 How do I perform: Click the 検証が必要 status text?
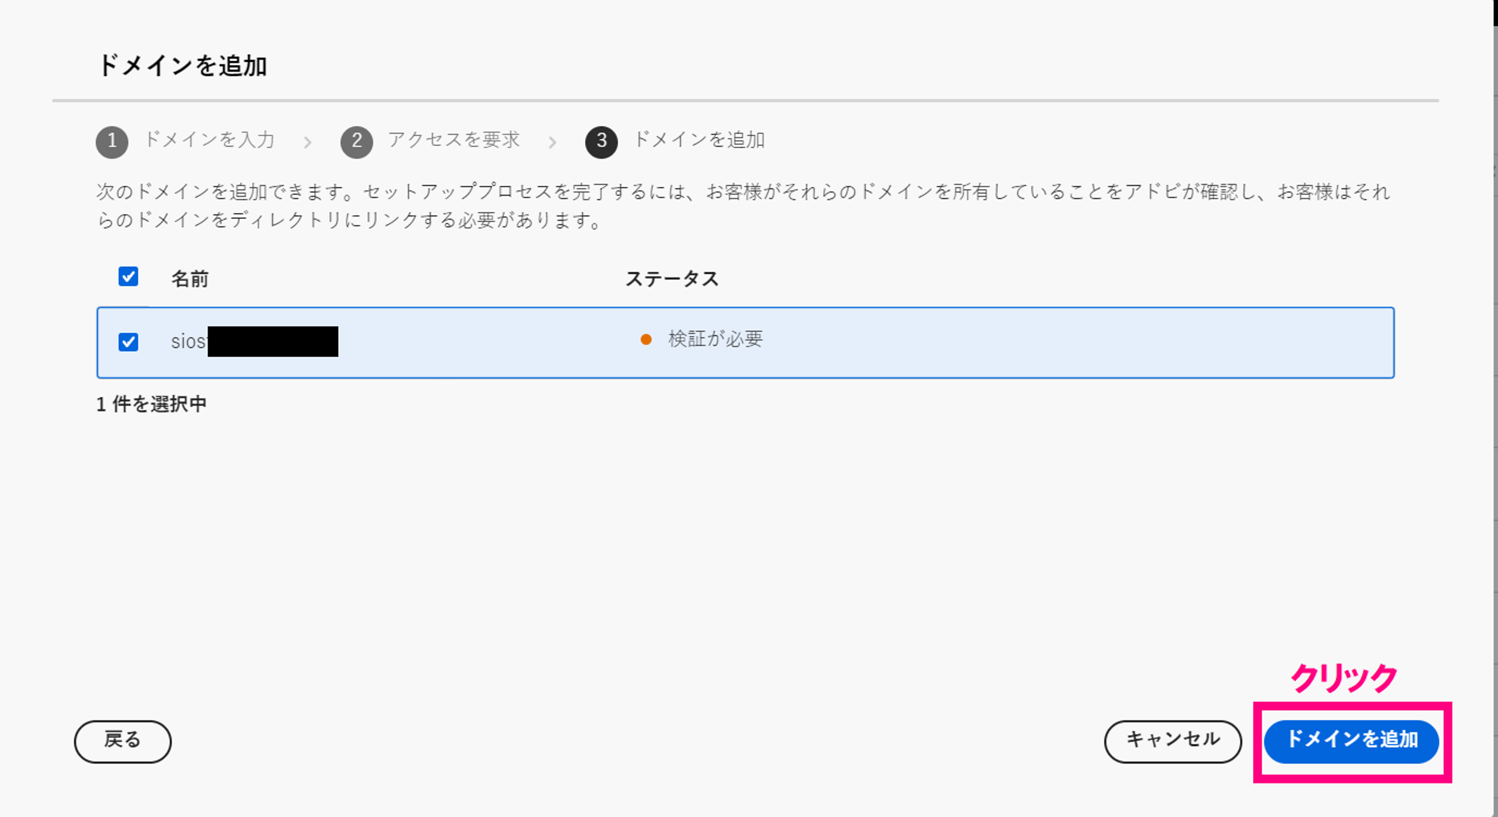coord(715,339)
